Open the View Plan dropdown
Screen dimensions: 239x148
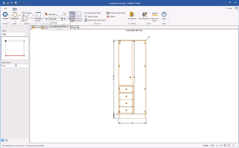pyautogui.click(x=15, y=34)
